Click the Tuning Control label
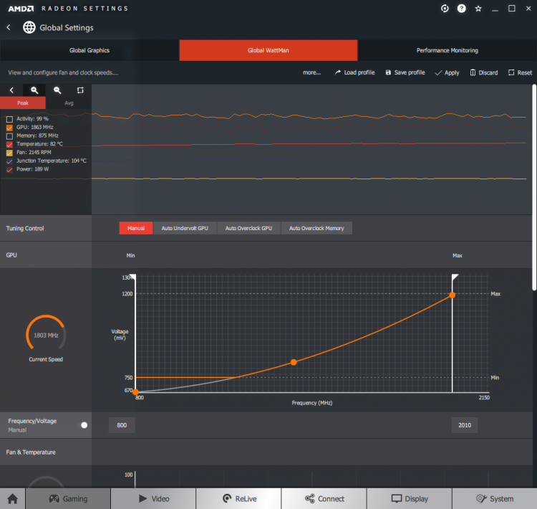The height and width of the screenshot is (509, 537). (25, 229)
